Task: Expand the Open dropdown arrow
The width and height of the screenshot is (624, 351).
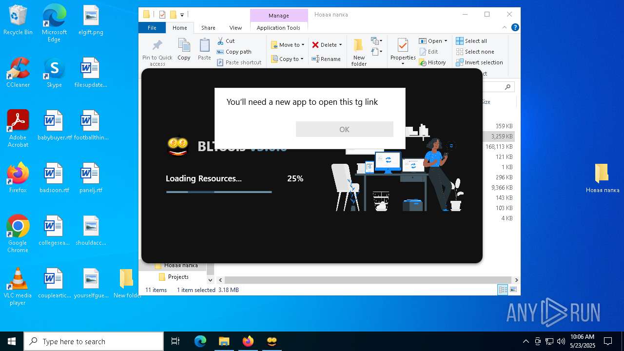Action: (x=446, y=41)
